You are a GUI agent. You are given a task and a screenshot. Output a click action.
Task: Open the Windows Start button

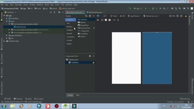pyautogui.click(x=4, y=106)
